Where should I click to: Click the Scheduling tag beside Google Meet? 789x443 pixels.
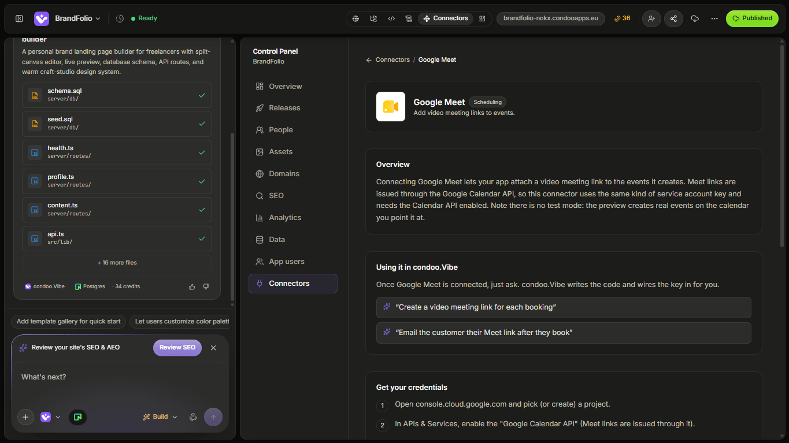(488, 102)
